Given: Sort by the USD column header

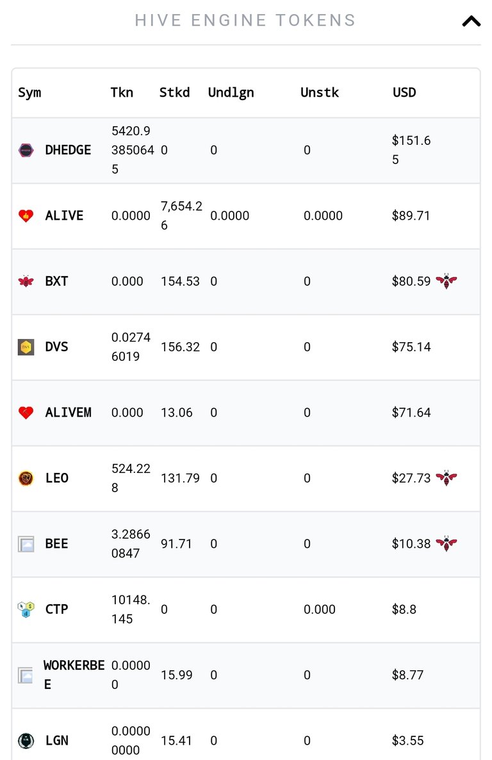Looking at the screenshot, I should click(404, 92).
